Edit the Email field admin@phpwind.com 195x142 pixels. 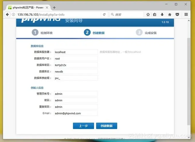pos(76,113)
